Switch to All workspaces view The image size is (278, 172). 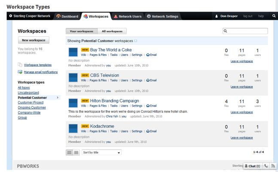(x=112, y=31)
